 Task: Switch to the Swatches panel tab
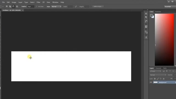pyautogui.click(x=158, y=12)
